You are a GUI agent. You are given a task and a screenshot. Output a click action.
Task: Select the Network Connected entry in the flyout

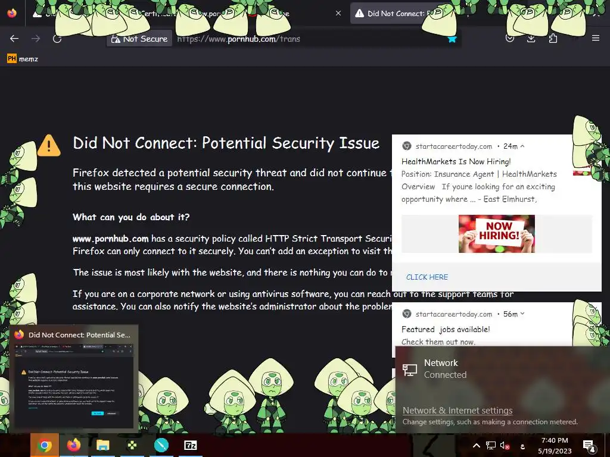coord(502,369)
